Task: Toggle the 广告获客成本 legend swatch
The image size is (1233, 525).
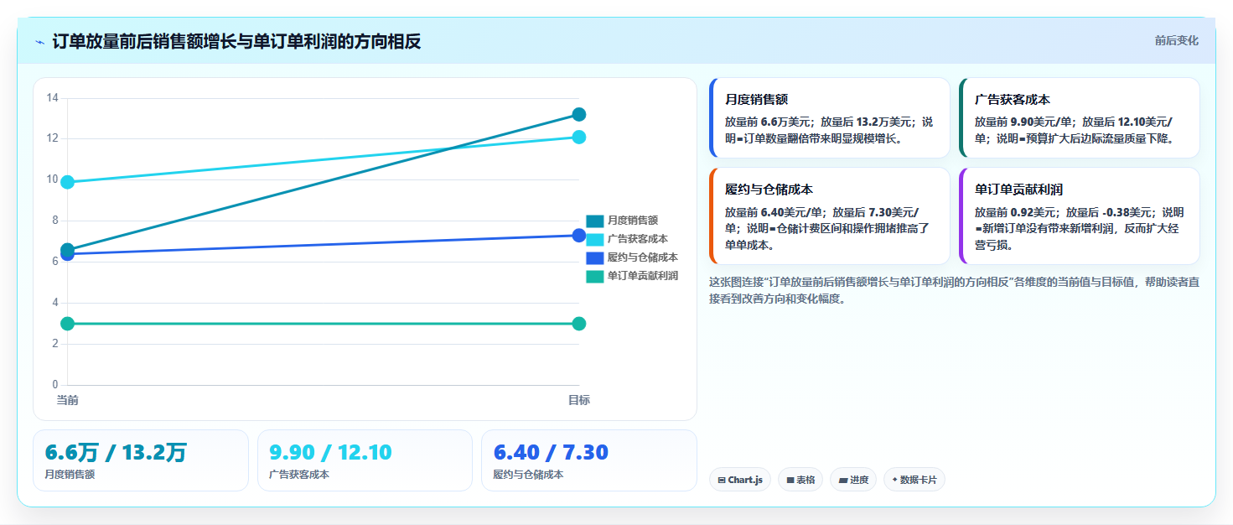Action: pos(594,239)
